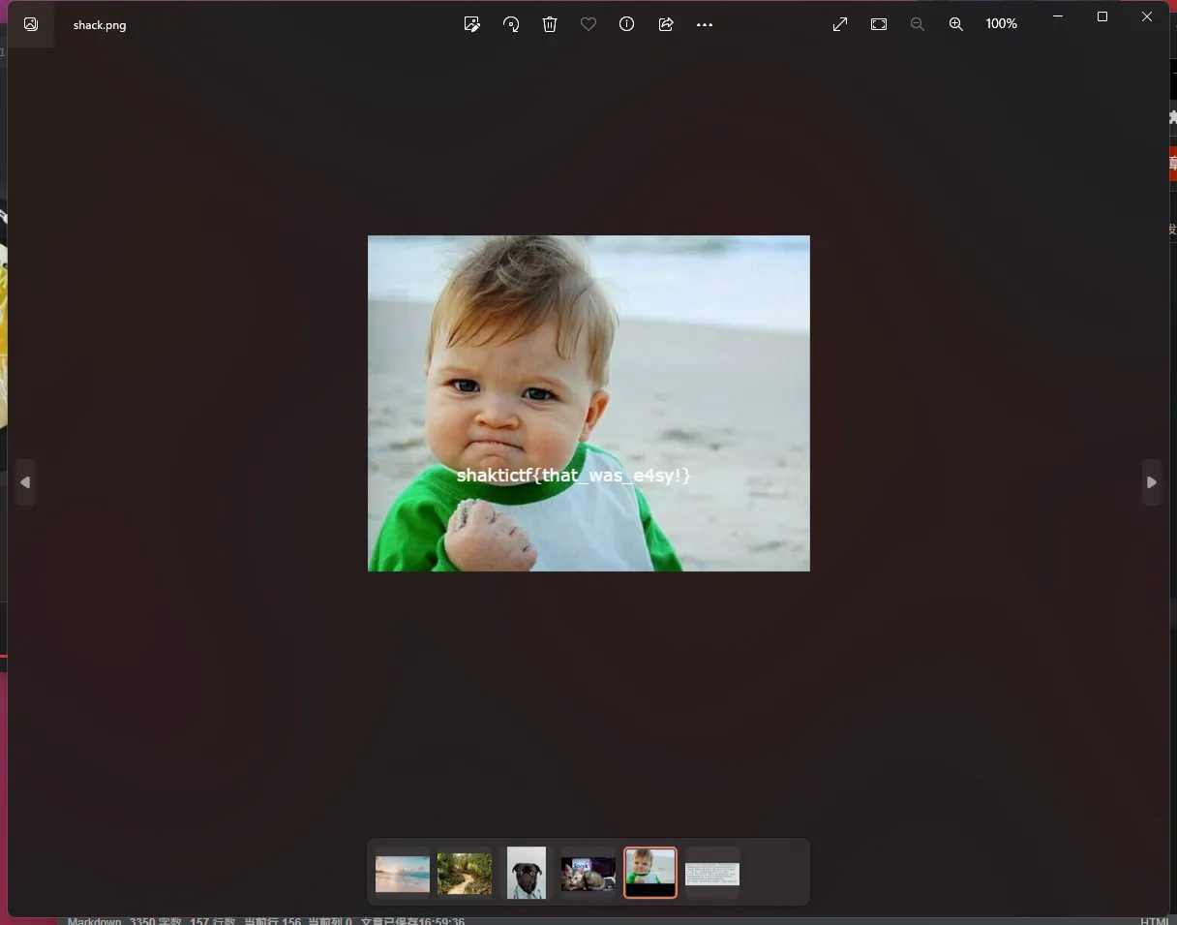Go to next image with right arrow
The height and width of the screenshot is (925, 1177).
[1152, 482]
